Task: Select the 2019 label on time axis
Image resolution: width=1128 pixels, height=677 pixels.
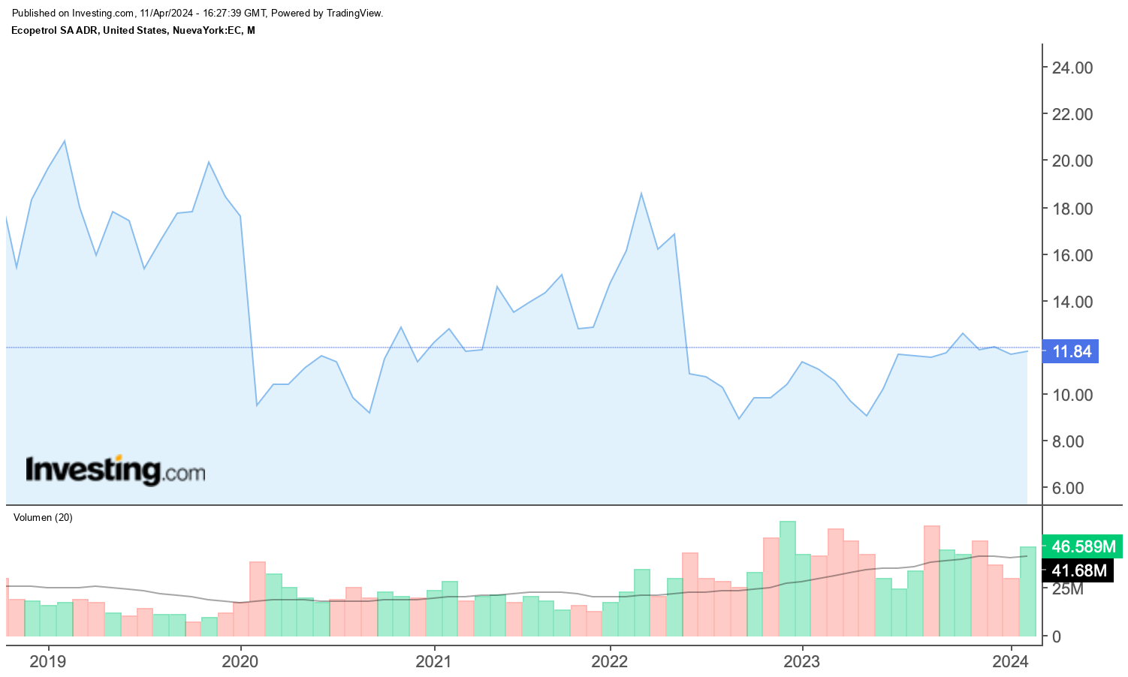Action: point(47,661)
